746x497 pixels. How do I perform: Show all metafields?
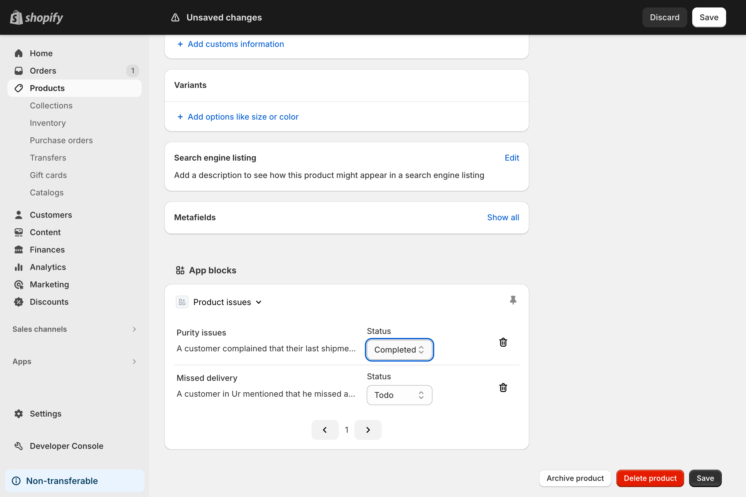503,217
